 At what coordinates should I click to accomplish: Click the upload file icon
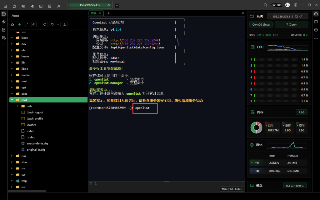tap(65, 24)
